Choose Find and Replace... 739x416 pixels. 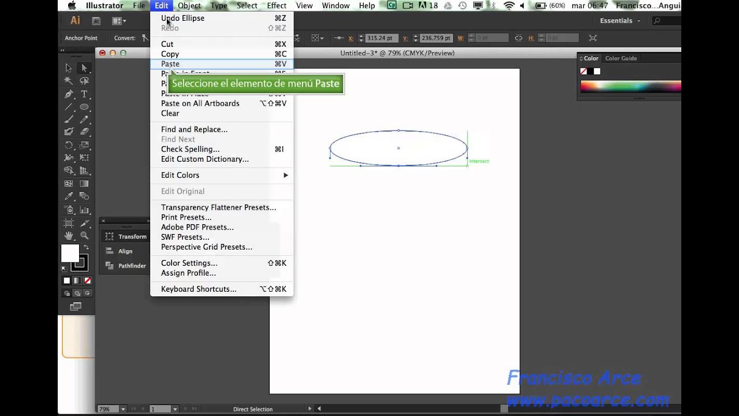pos(222,129)
